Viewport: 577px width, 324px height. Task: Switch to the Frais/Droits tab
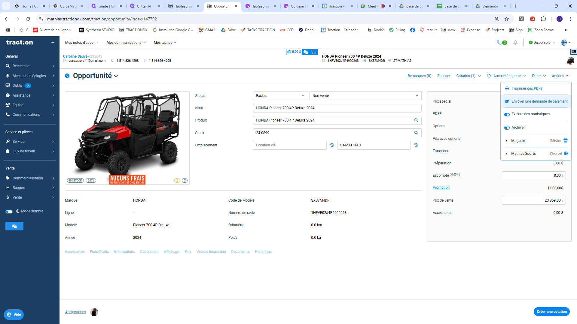pyautogui.click(x=99, y=252)
